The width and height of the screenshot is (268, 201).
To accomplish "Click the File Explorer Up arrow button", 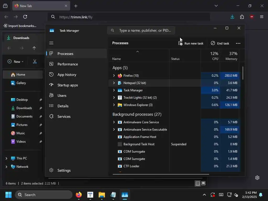I will tap(34, 48).
